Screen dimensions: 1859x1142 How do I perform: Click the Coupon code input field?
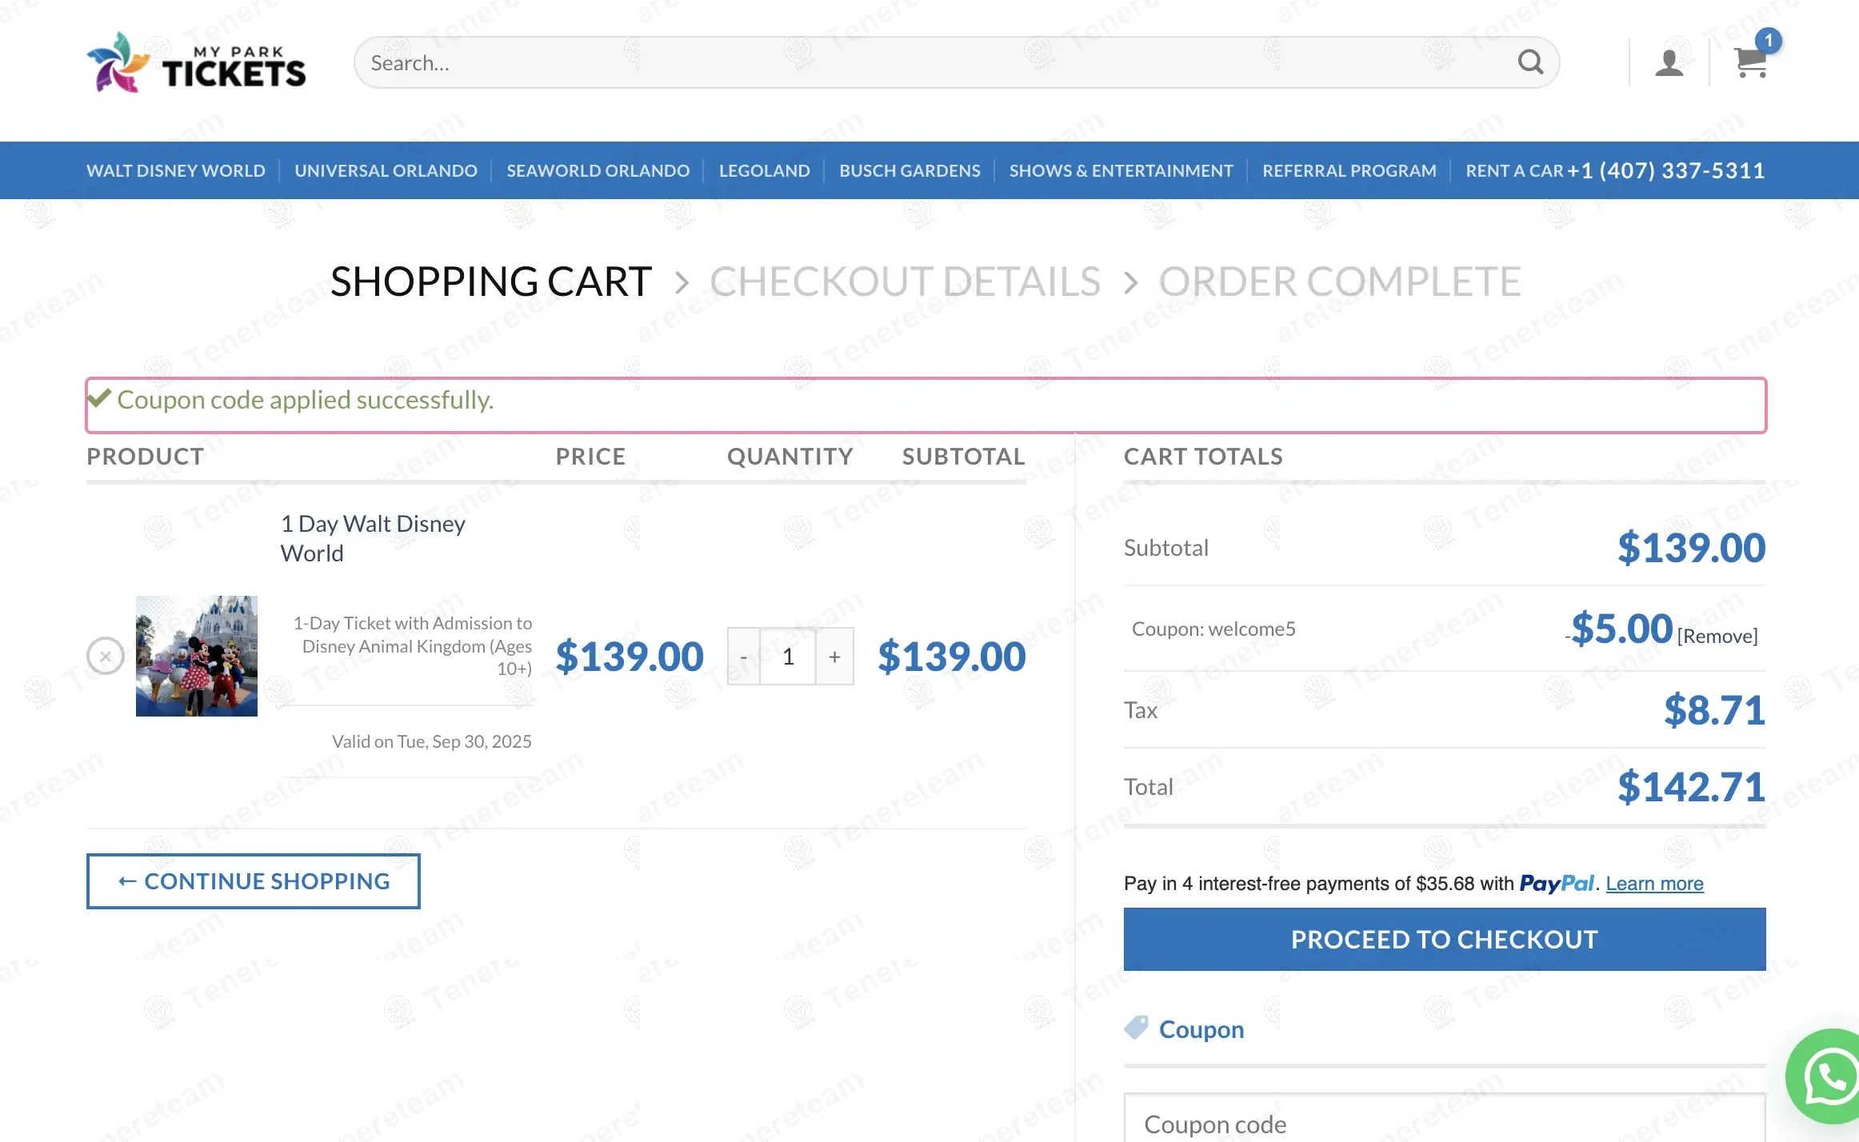click(x=1444, y=1123)
